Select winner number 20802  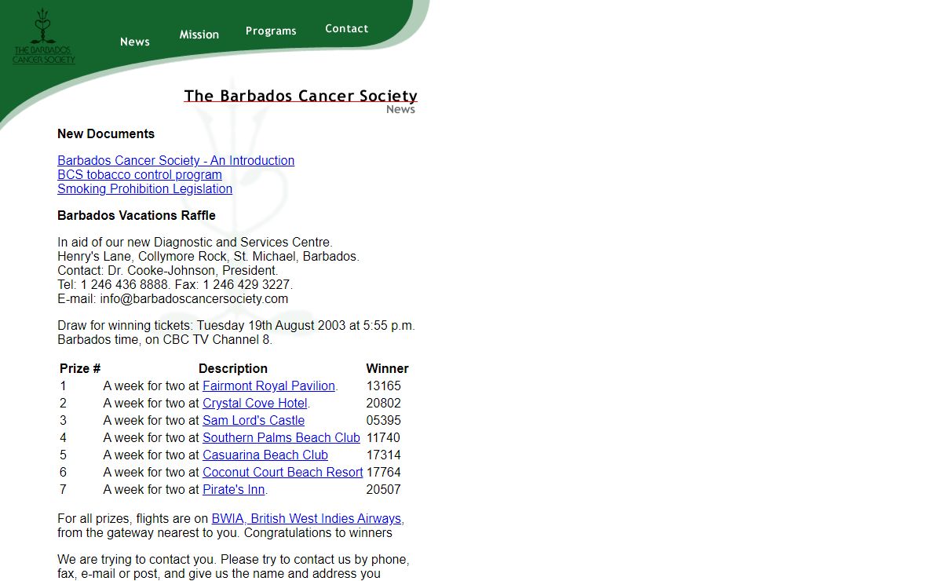pyautogui.click(x=384, y=403)
